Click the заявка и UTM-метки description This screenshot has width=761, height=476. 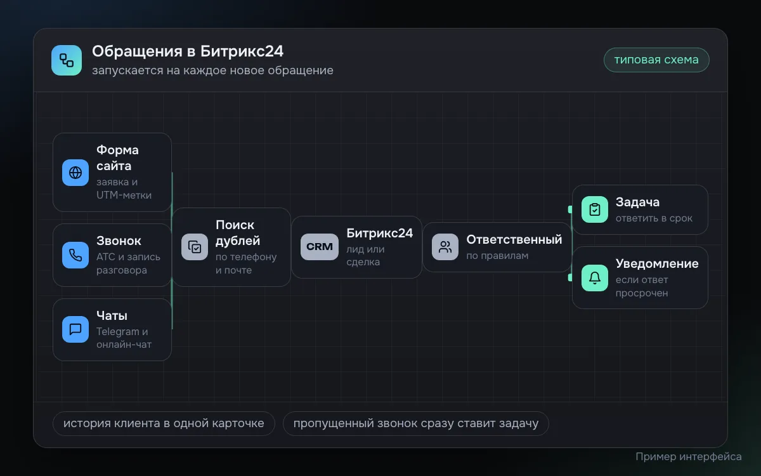124,188
